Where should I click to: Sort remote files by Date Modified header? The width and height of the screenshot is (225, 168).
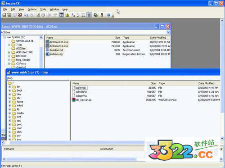206,83
